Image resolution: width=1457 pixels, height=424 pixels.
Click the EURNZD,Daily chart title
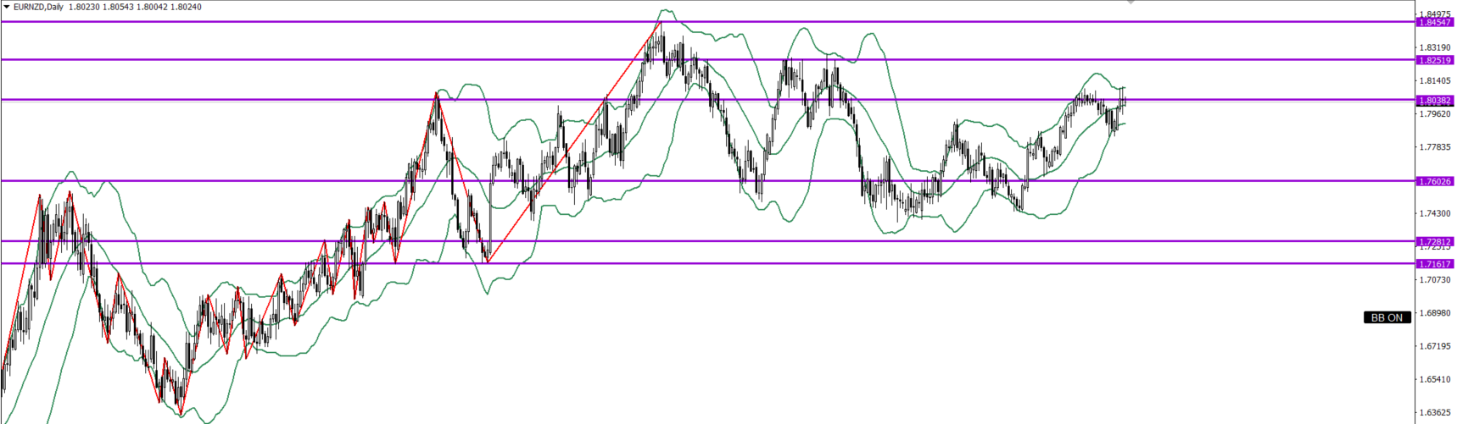38,7
